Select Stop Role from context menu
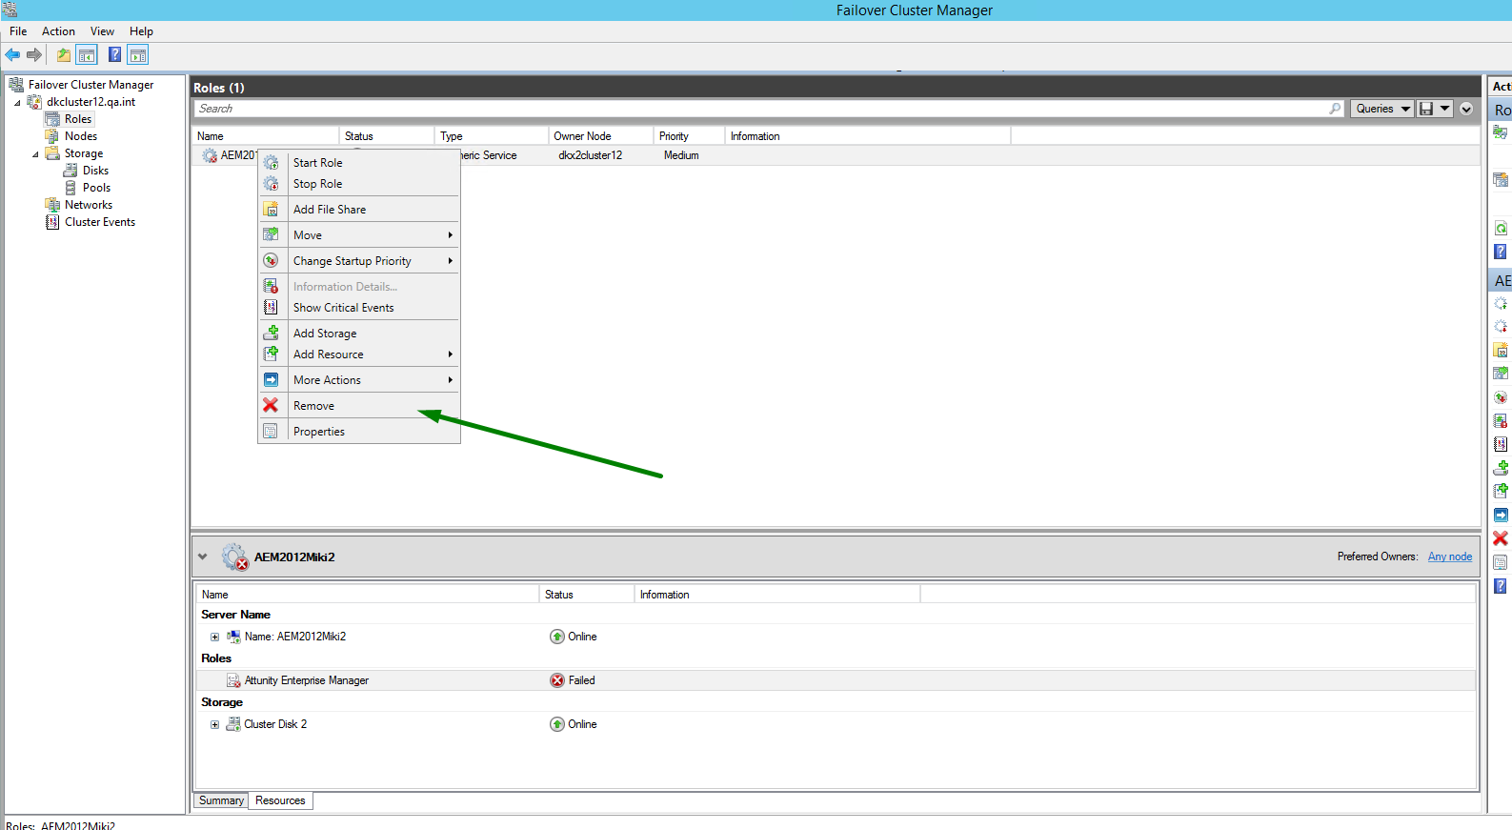This screenshot has height=830, width=1512. (317, 184)
